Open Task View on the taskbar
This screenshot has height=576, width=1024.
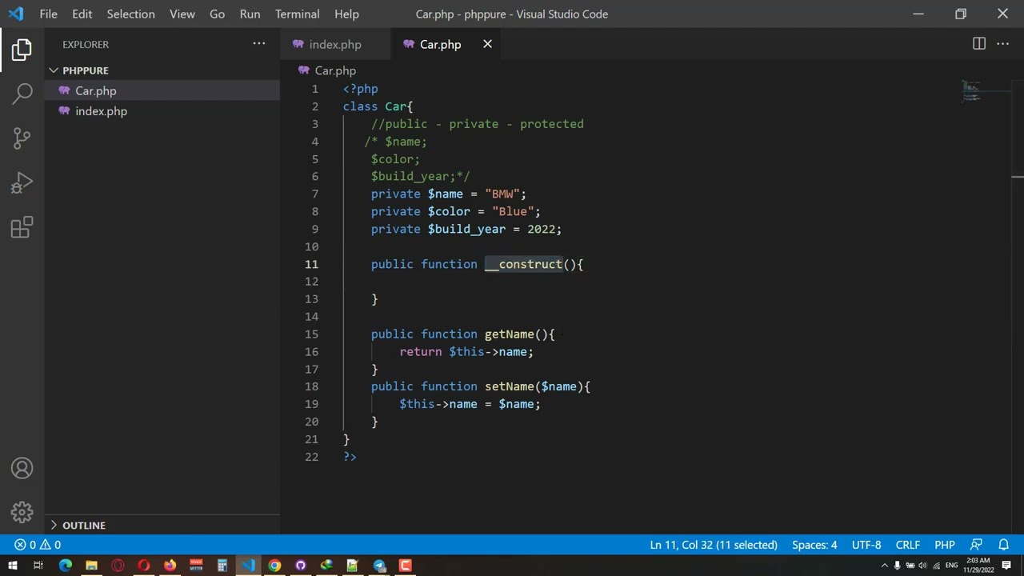[x=38, y=566]
